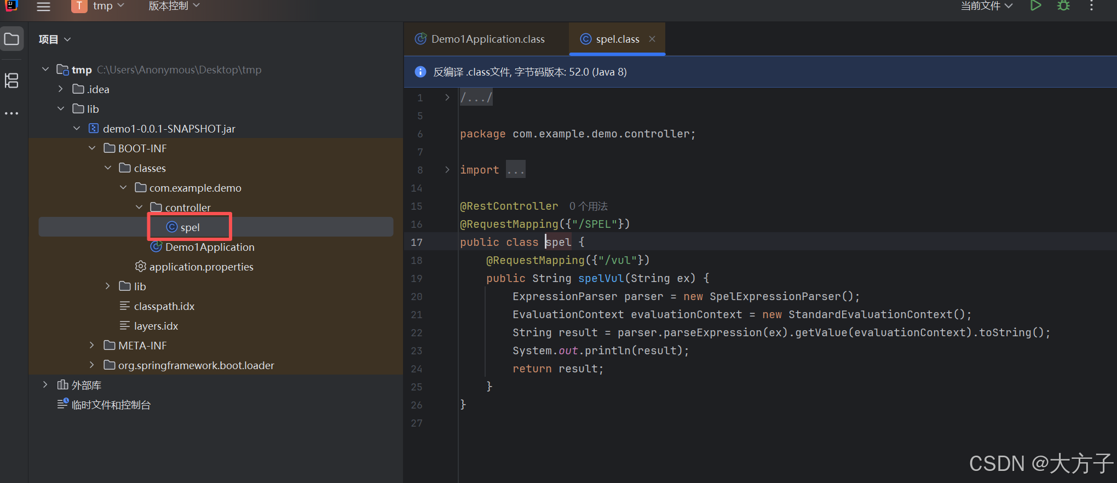Debug the current file with bug icon
Image resolution: width=1117 pixels, height=483 pixels.
pos(1063,6)
